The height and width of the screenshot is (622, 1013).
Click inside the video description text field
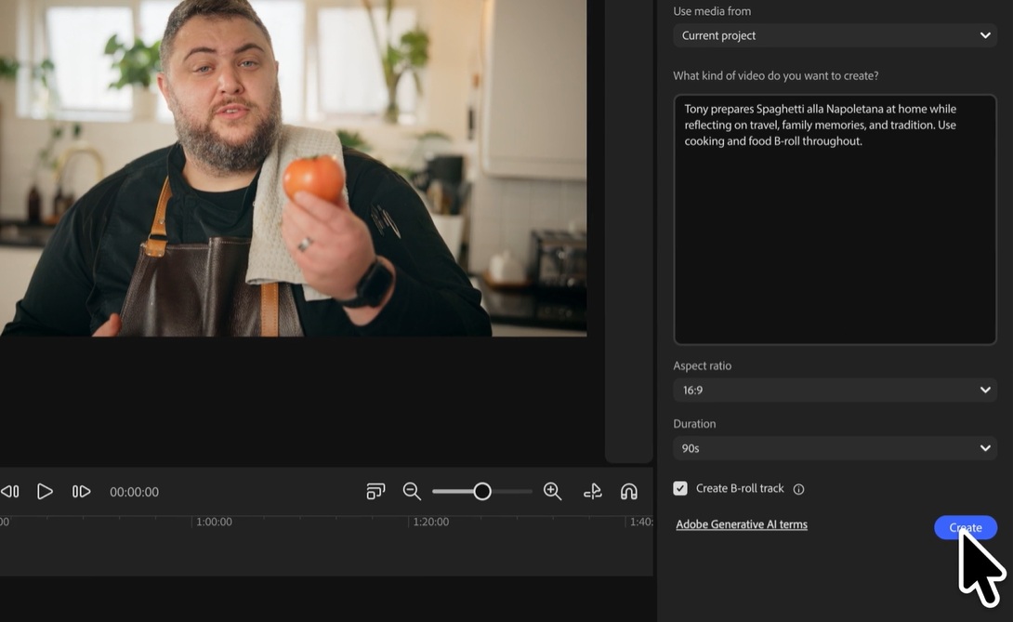[834, 218]
